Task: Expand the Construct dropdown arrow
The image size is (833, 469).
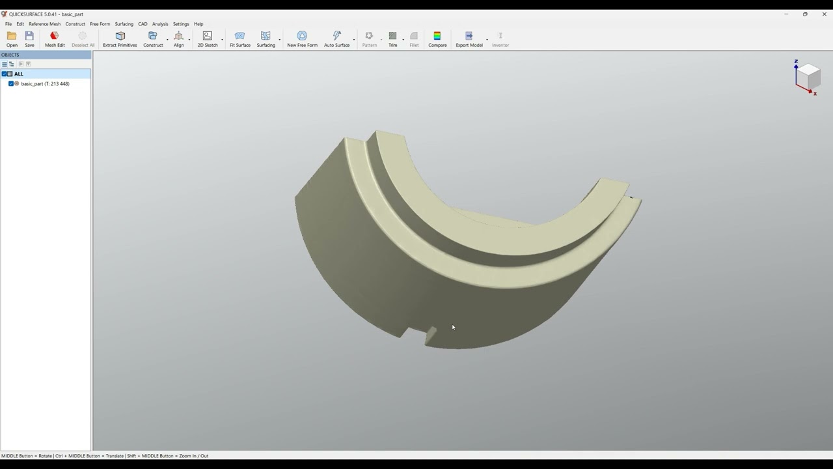Action: pos(167,40)
